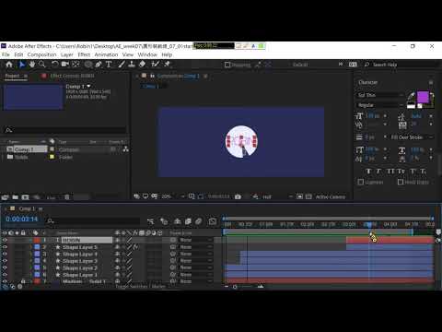Image resolution: width=442 pixels, height=332 pixels.
Task: Hide the Shape Layer 2 layer
Action: pos(5,267)
